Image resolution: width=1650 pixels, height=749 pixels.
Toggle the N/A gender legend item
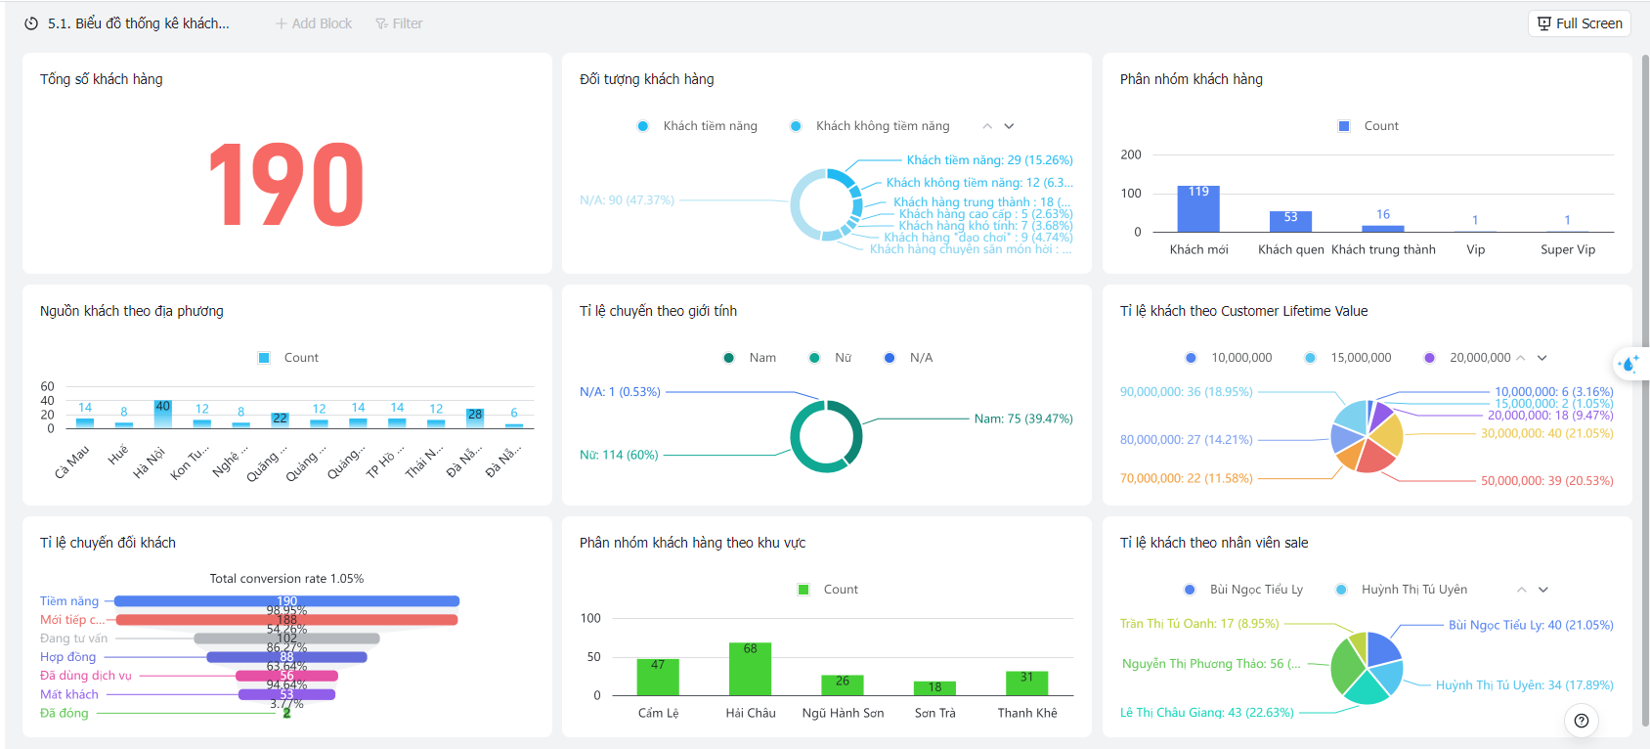908,358
